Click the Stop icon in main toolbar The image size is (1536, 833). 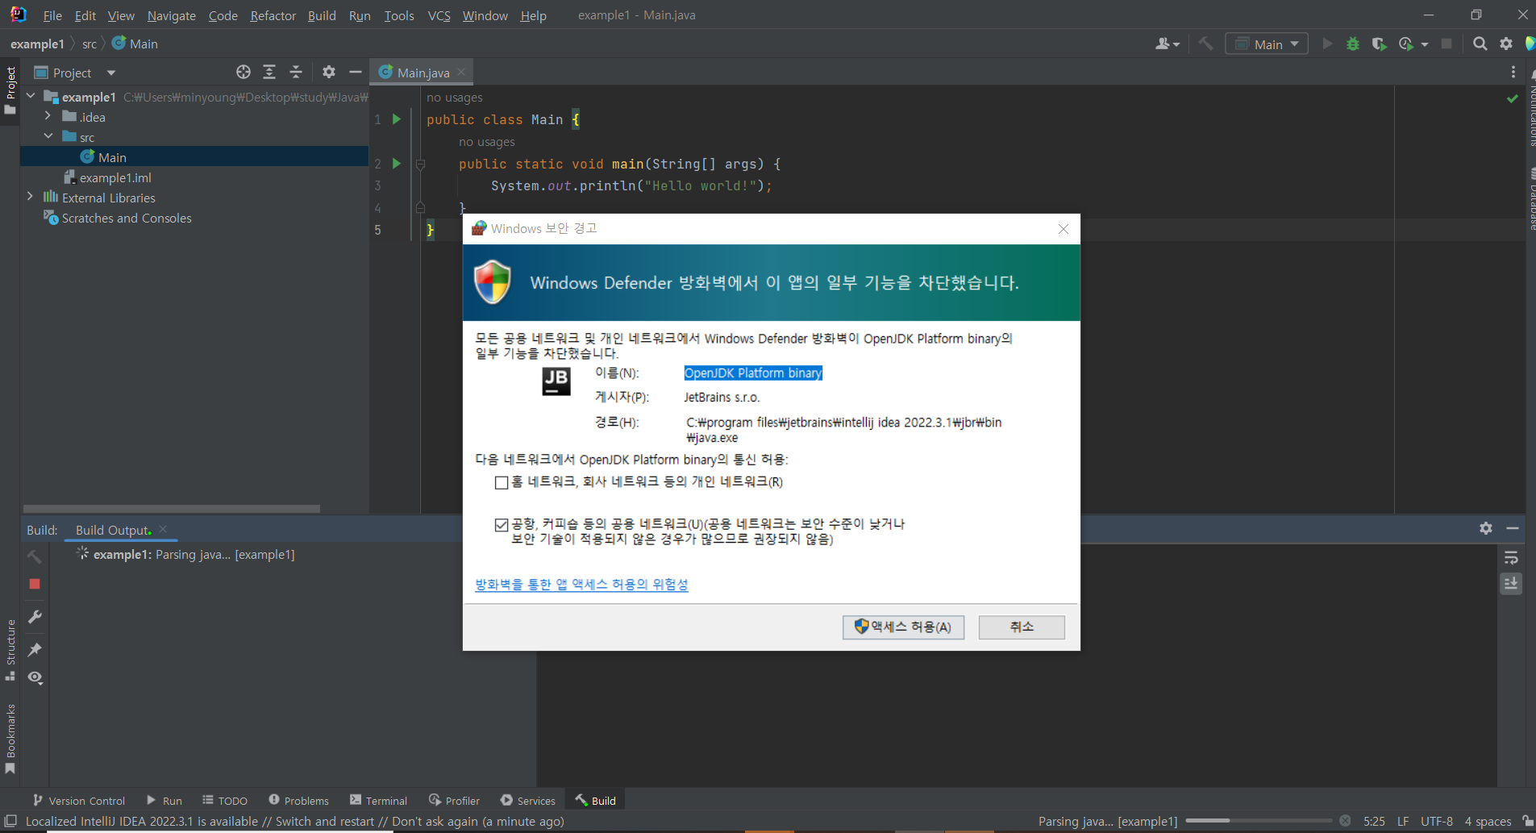tap(1447, 44)
